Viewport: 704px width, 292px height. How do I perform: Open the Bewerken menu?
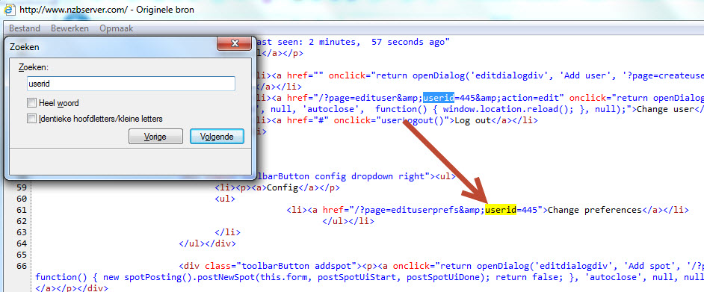pyautogui.click(x=70, y=28)
